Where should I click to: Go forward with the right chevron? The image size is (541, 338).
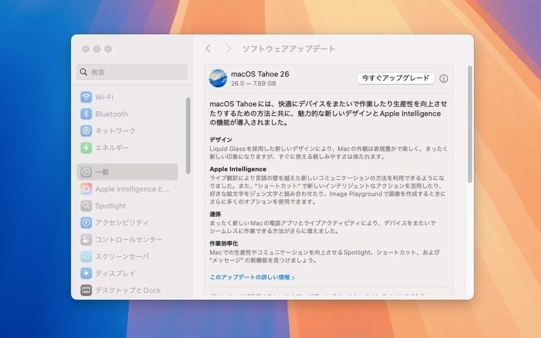[228, 48]
